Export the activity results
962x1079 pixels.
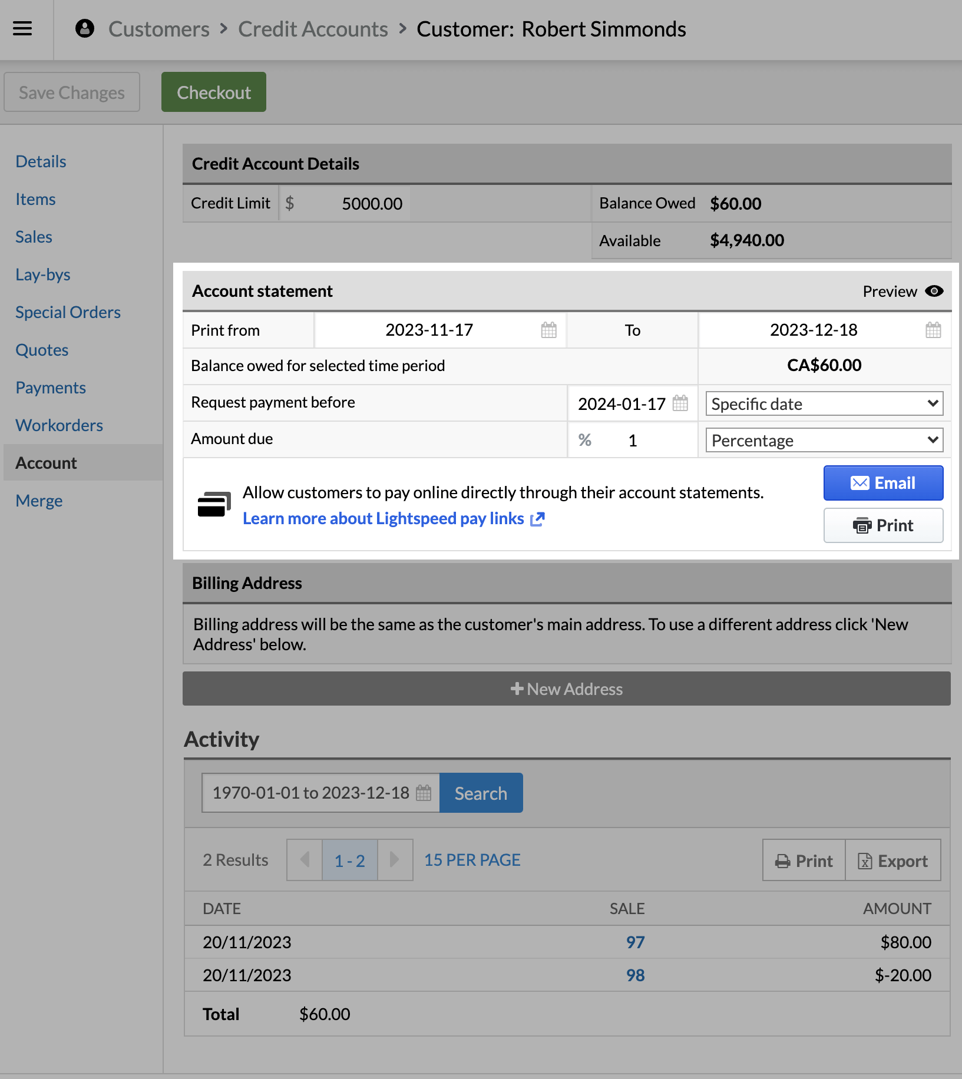tap(893, 860)
